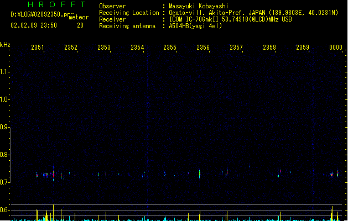The width and height of the screenshot is (348, 221).
Task: Click the 1.0 kHz frequency label
Action: pos(4,99)
